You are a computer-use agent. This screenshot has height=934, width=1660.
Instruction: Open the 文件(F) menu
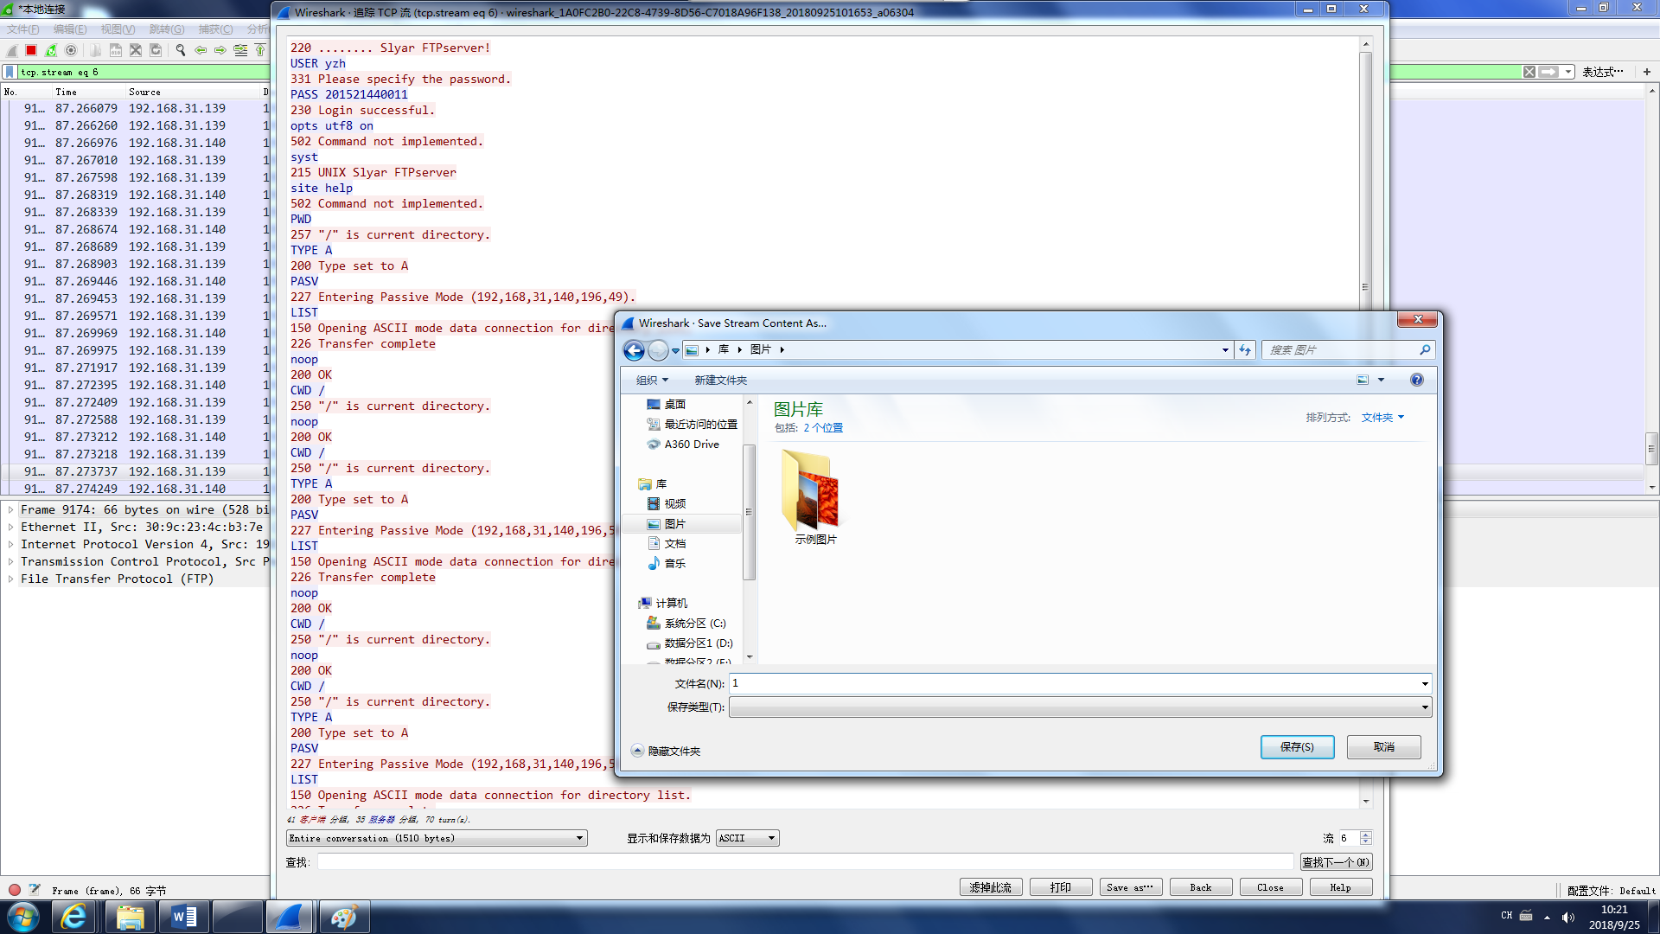coord(23,29)
